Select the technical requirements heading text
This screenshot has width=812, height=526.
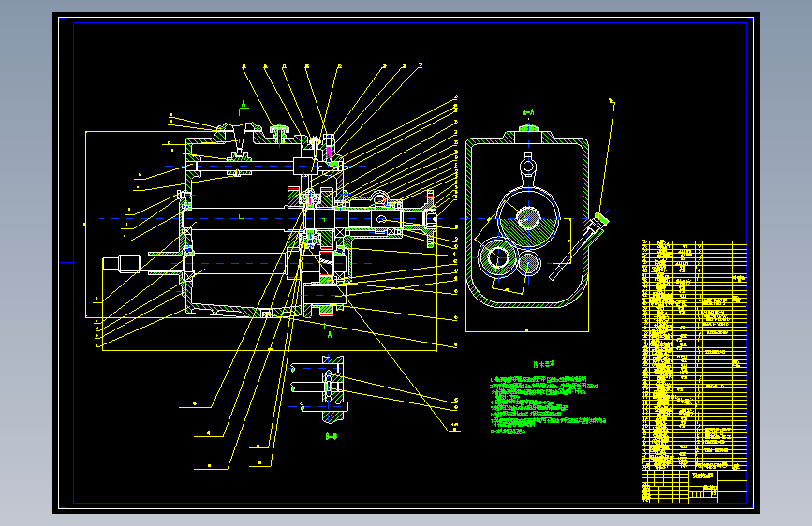[x=544, y=364]
